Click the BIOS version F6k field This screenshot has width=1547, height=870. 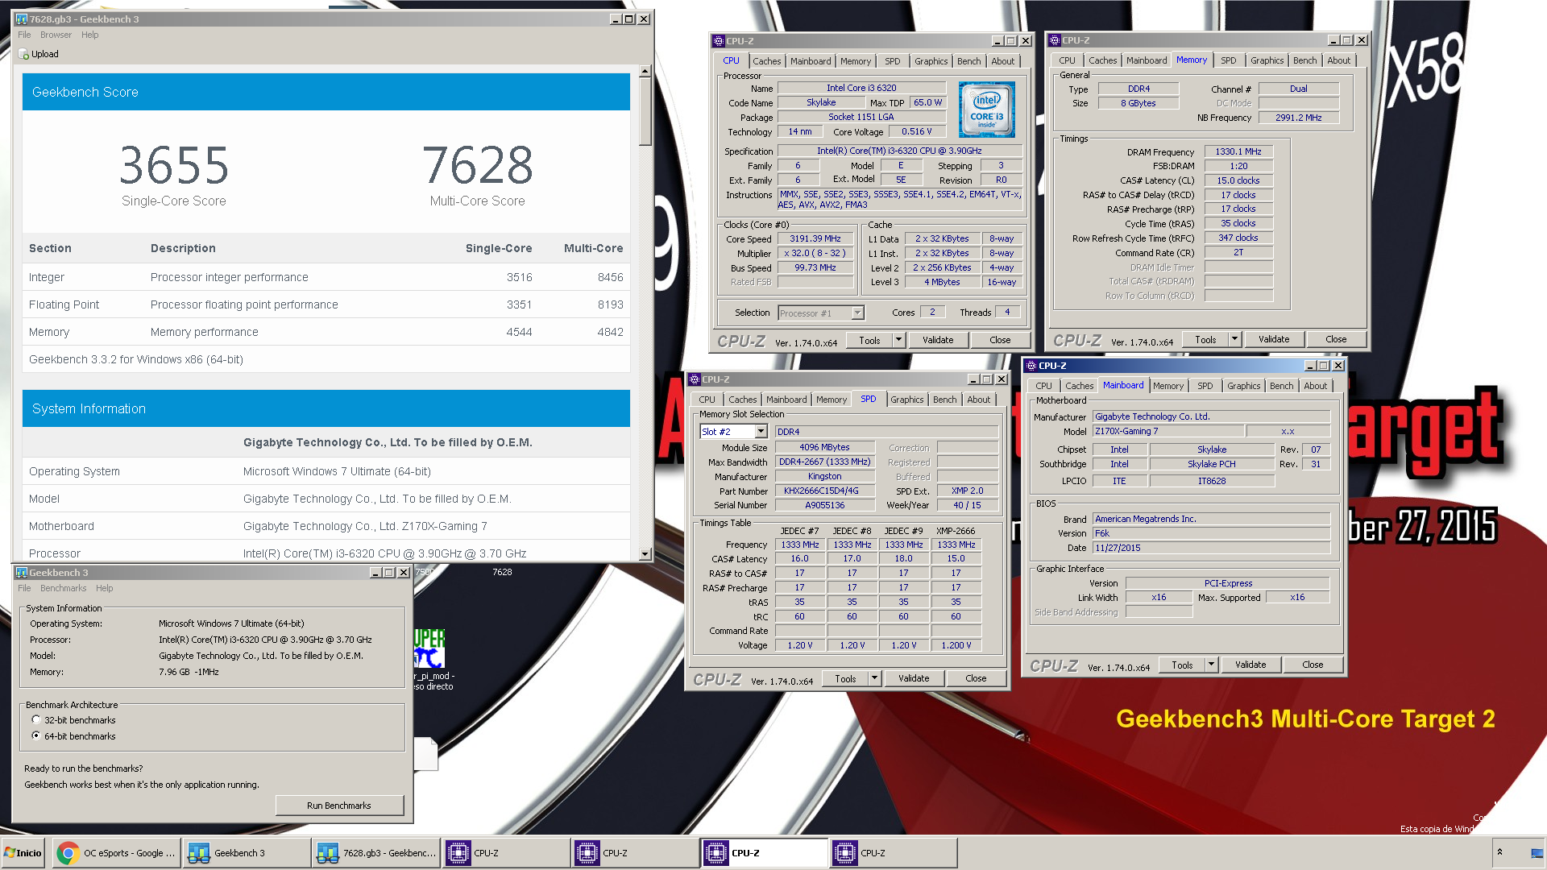[x=1211, y=534]
